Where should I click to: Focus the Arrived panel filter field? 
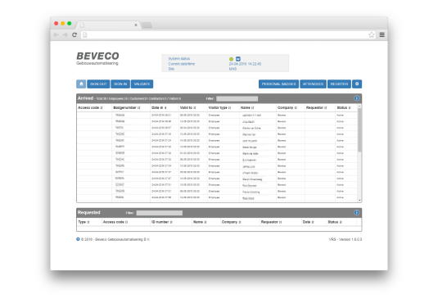coord(237,98)
